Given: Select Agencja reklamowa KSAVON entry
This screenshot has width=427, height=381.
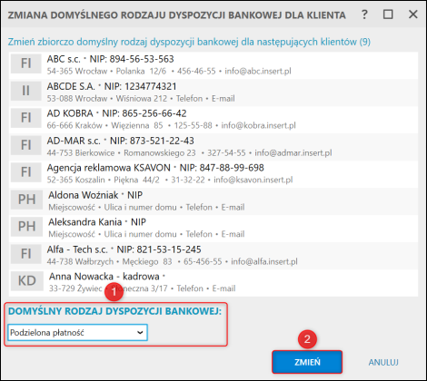Looking at the screenshot, I should (x=213, y=174).
